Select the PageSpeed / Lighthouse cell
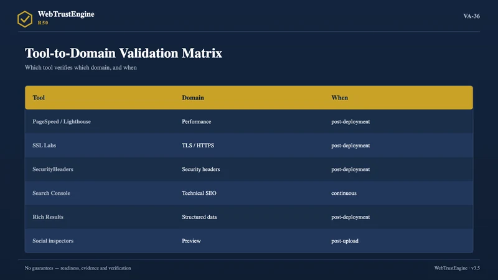 tap(62, 121)
